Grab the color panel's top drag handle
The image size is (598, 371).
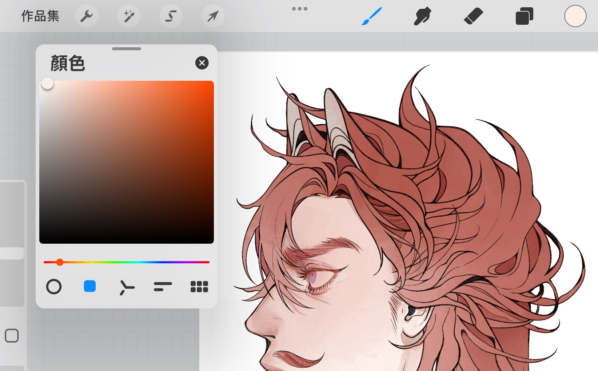pos(127,49)
